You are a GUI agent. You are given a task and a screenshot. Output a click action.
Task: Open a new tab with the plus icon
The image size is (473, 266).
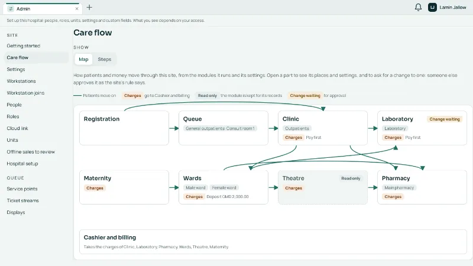coord(89,7)
